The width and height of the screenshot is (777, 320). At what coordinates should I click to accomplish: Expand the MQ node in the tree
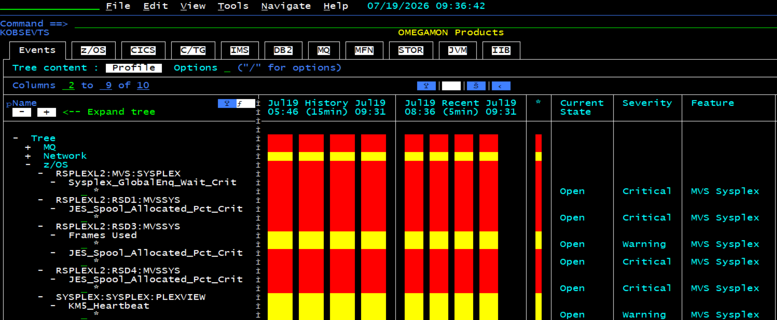pyautogui.click(x=28, y=147)
